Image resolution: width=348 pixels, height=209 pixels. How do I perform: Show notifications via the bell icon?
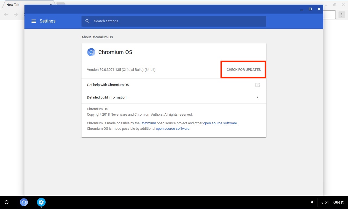pos(312,202)
